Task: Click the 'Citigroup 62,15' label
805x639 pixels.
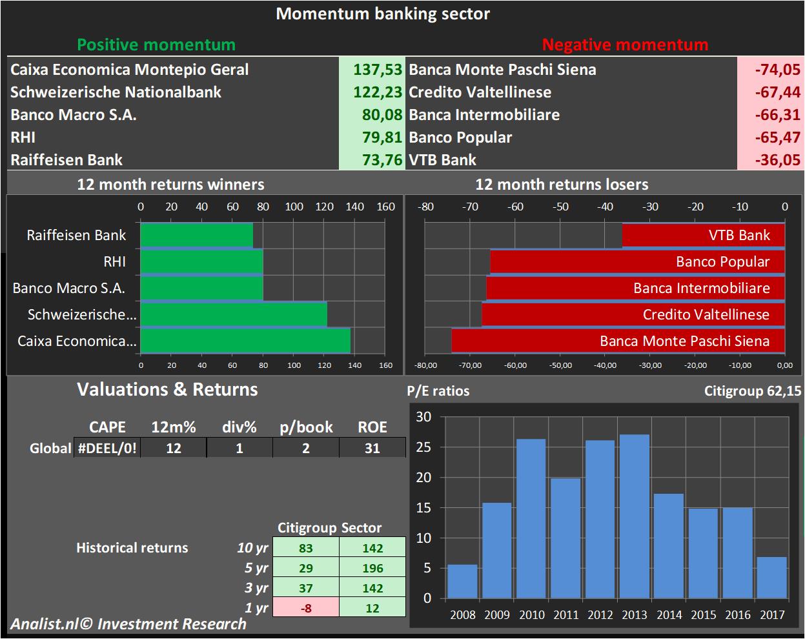Action: pos(753,391)
